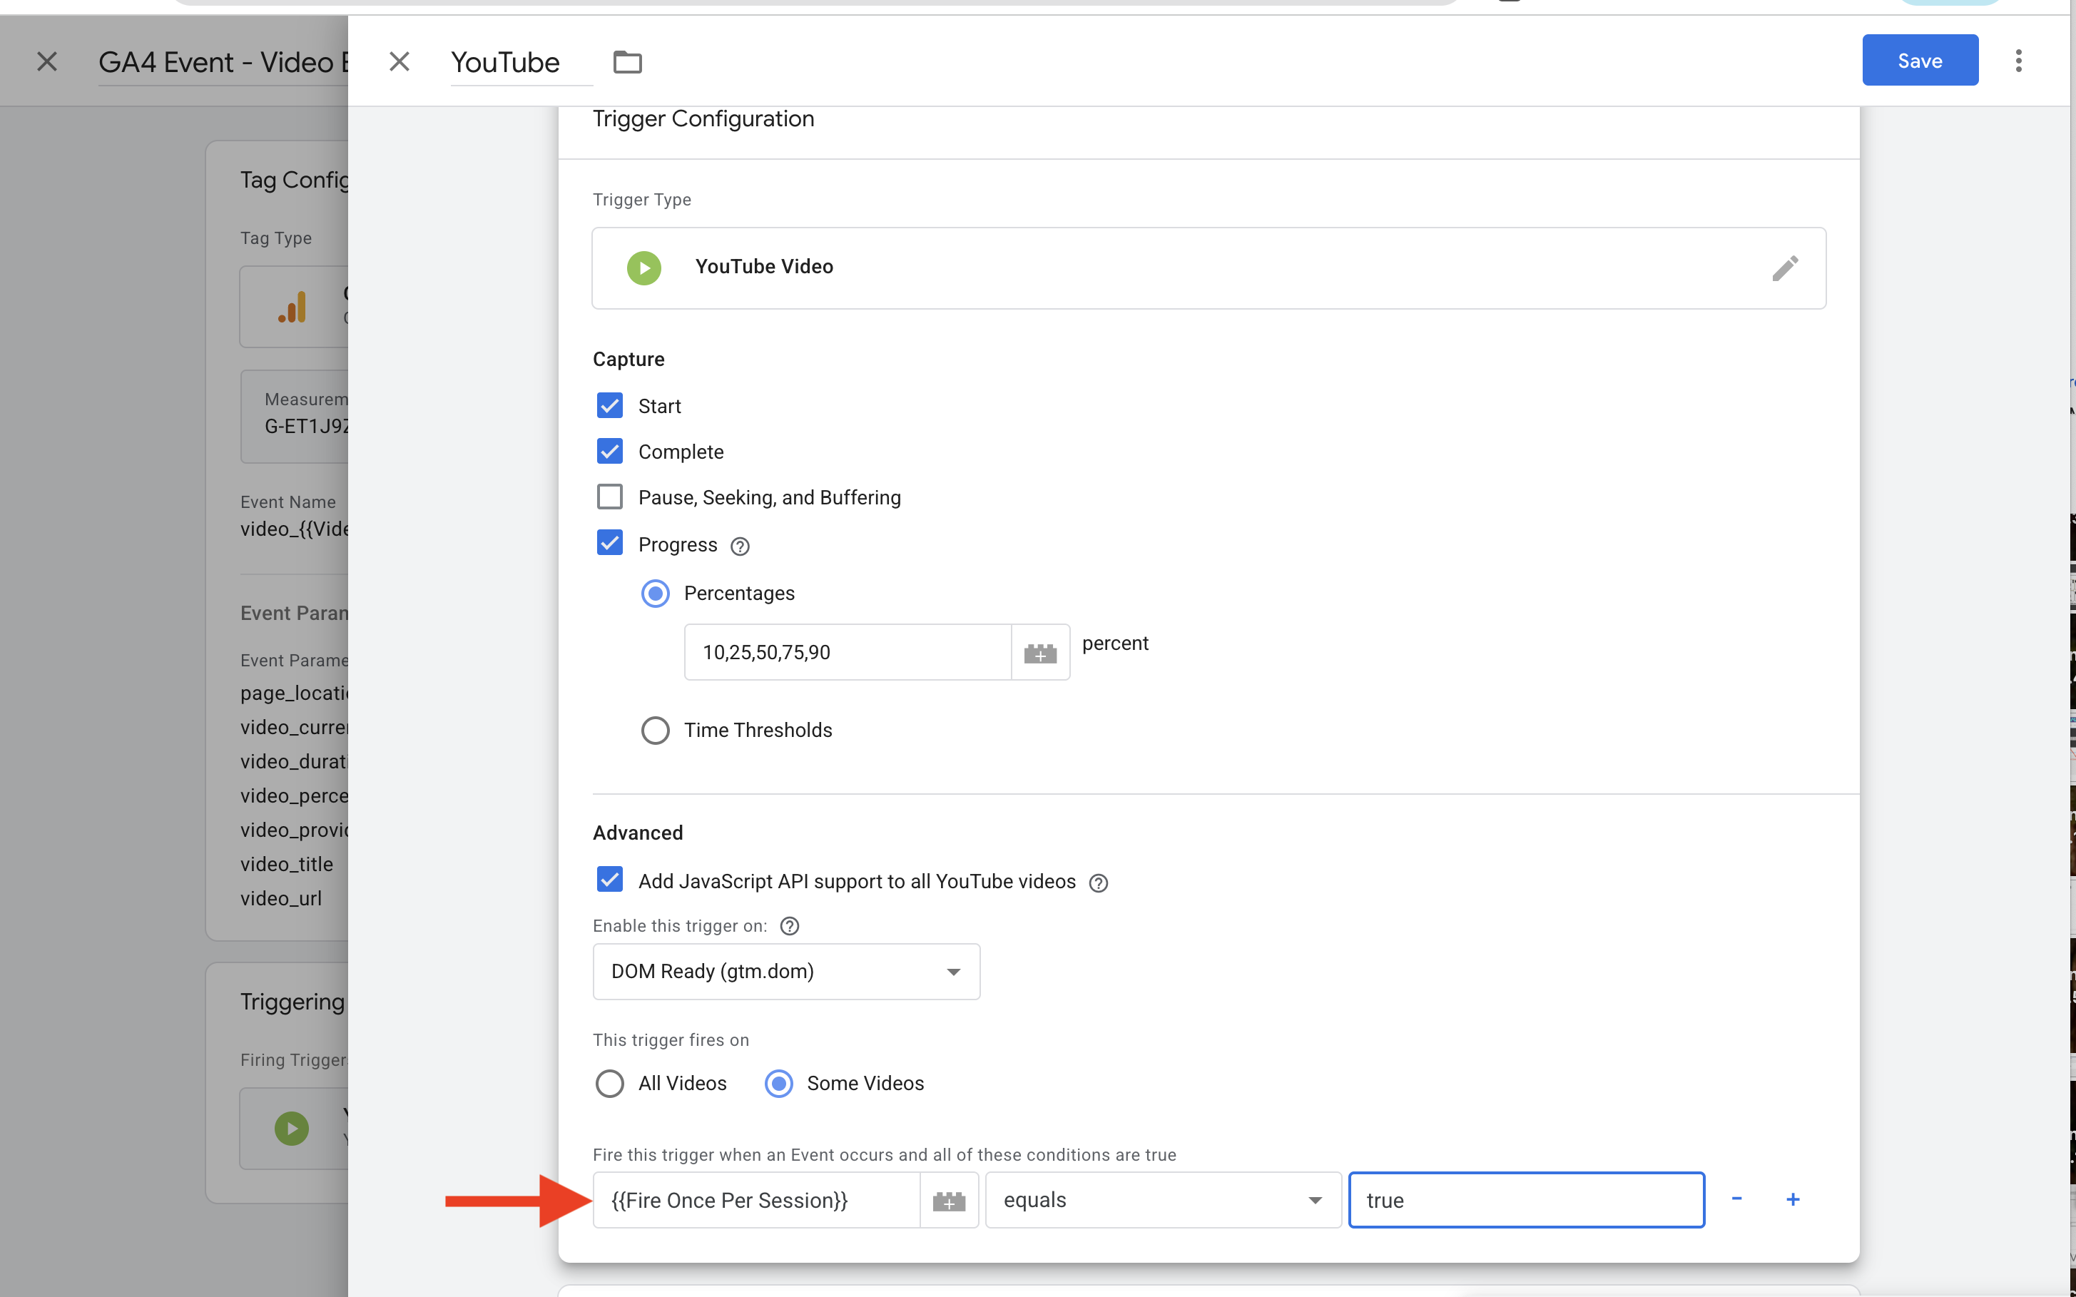Remove condition row with minus icon
The width and height of the screenshot is (2076, 1297).
[x=1736, y=1199]
